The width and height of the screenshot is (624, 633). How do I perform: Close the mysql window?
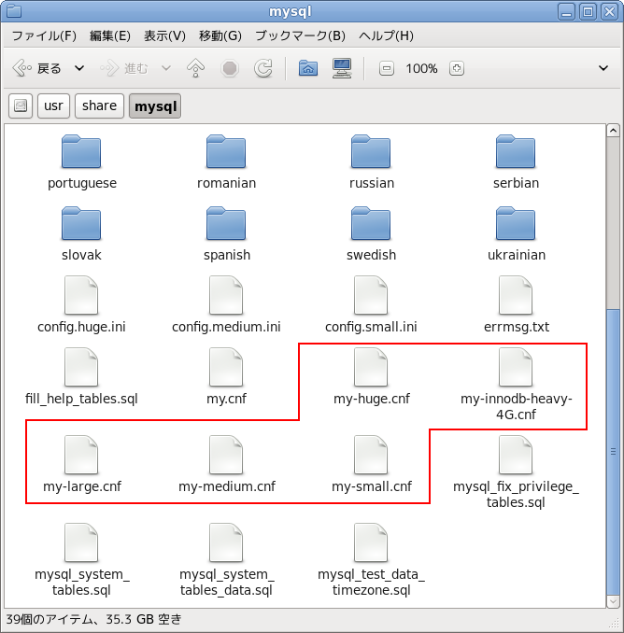609,11
